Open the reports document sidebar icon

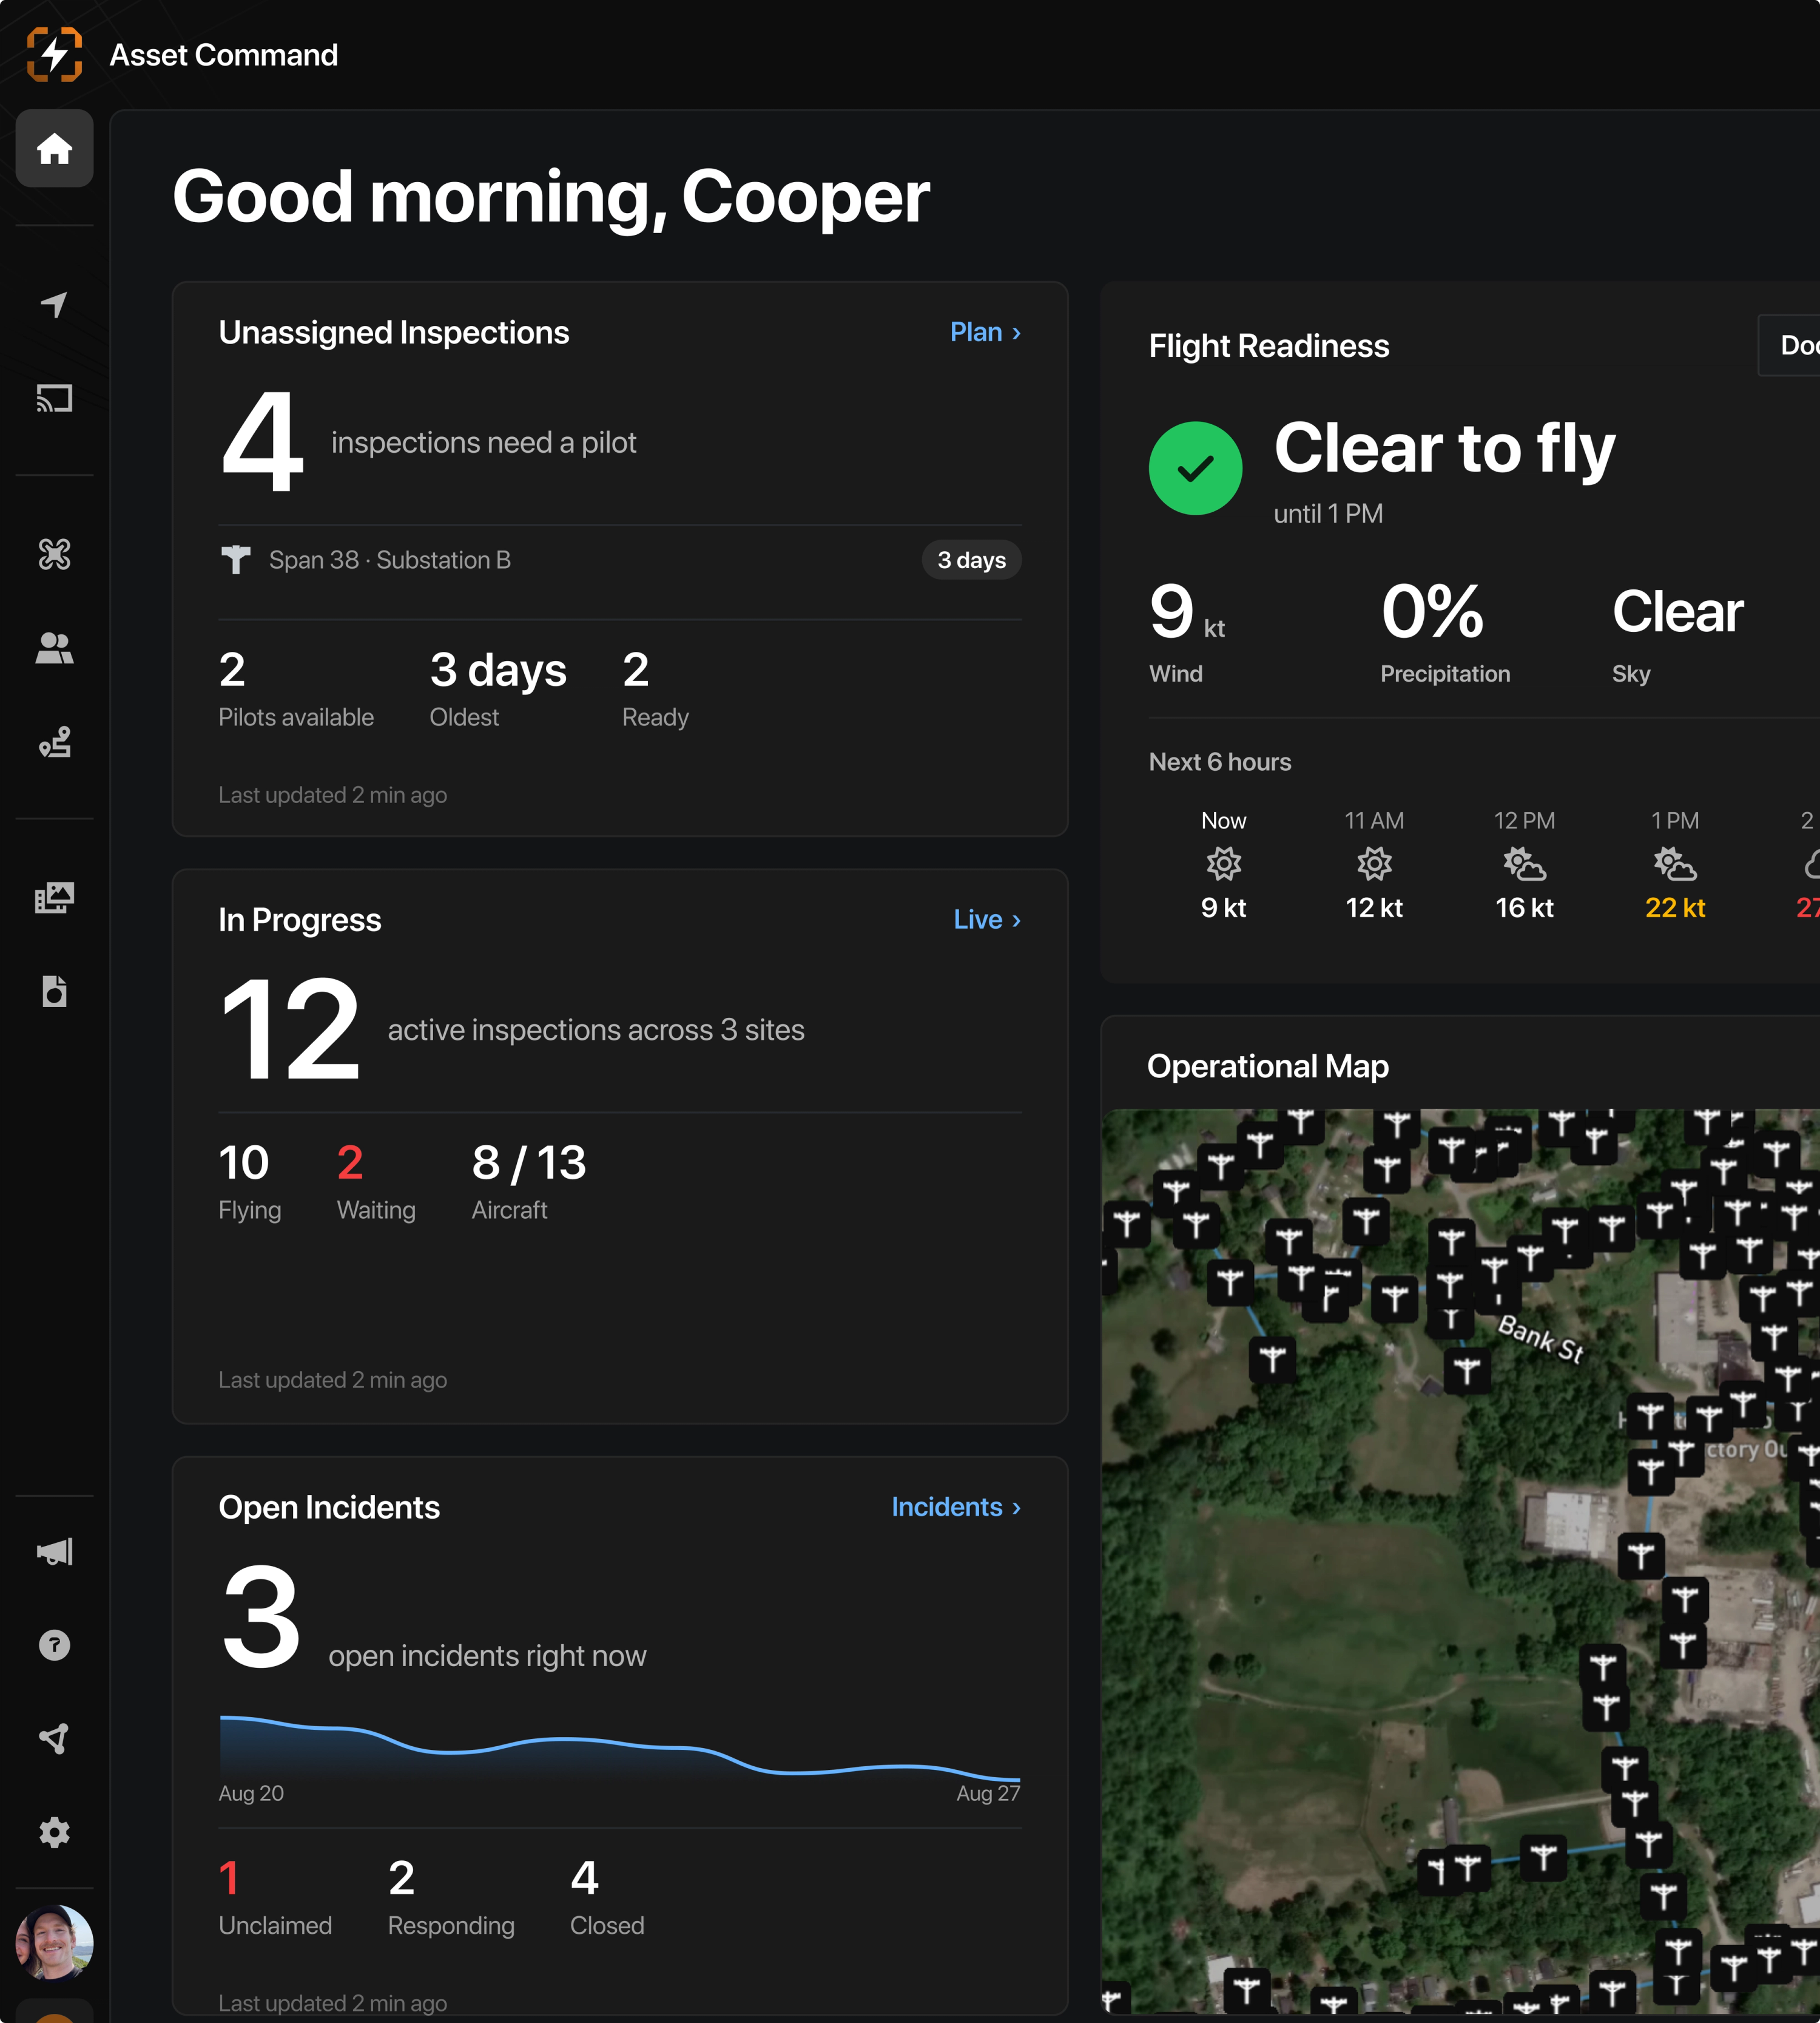(x=54, y=991)
